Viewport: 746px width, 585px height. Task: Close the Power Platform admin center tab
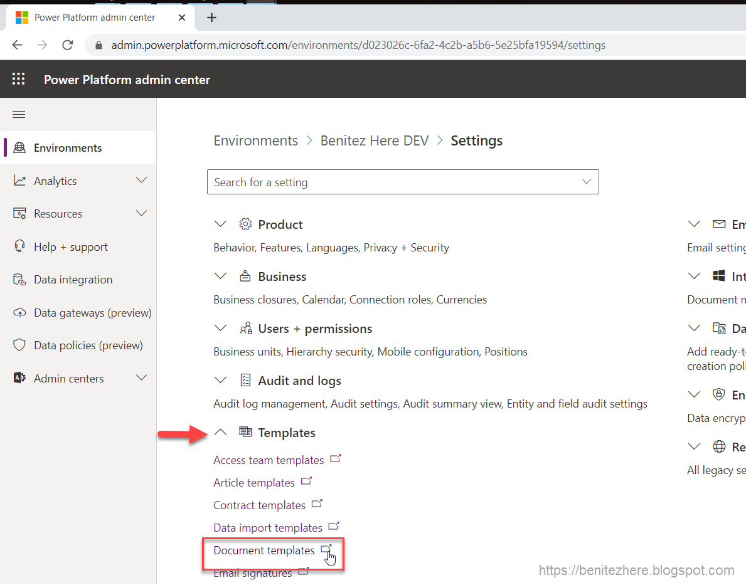(x=182, y=18)
